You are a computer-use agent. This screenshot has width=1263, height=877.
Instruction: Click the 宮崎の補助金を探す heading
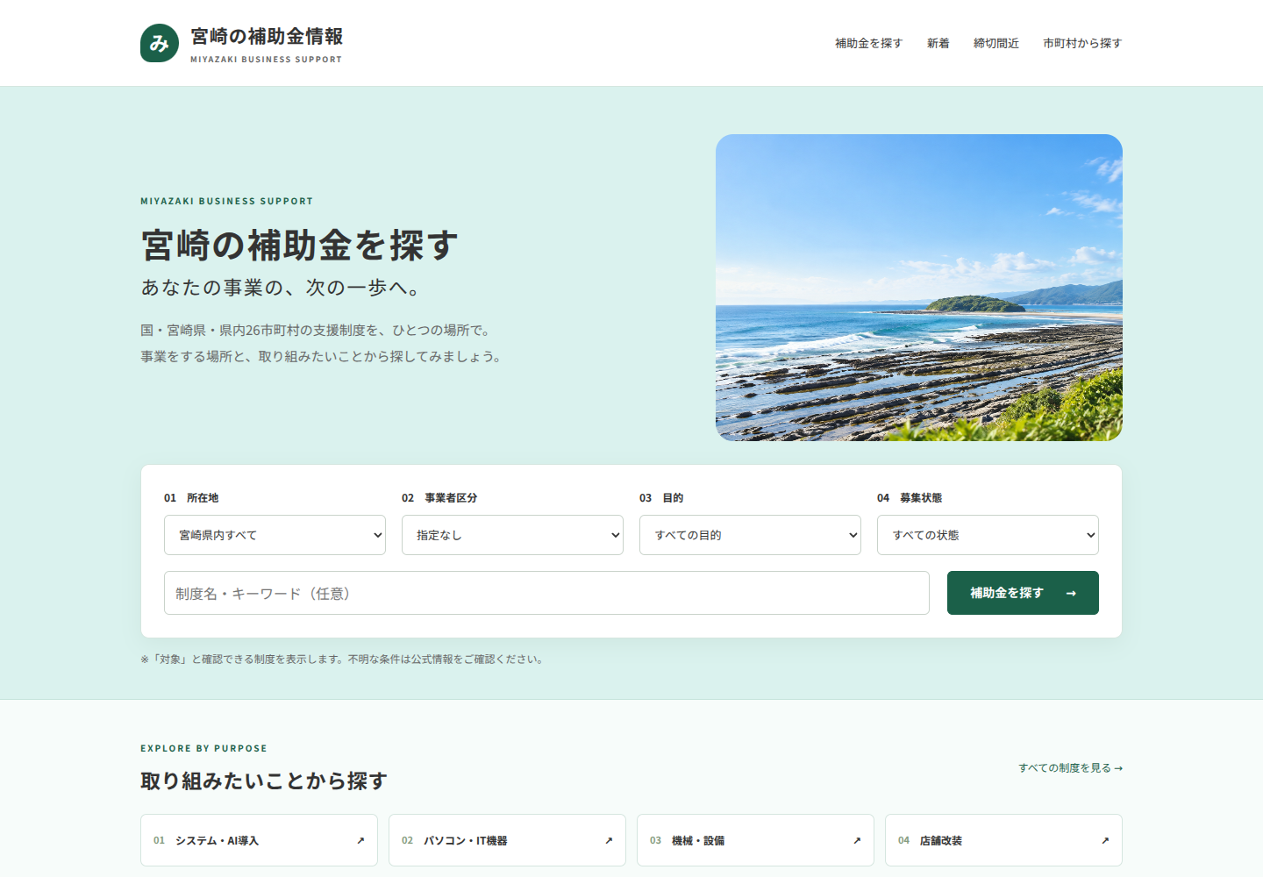(x=299, y=246)
